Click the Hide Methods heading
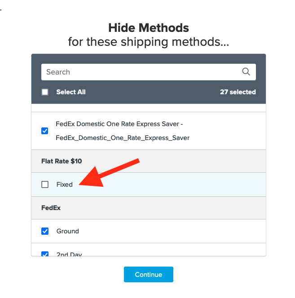Image resolution: width=295 pixels, height=298 pixels. pos(149,28)
